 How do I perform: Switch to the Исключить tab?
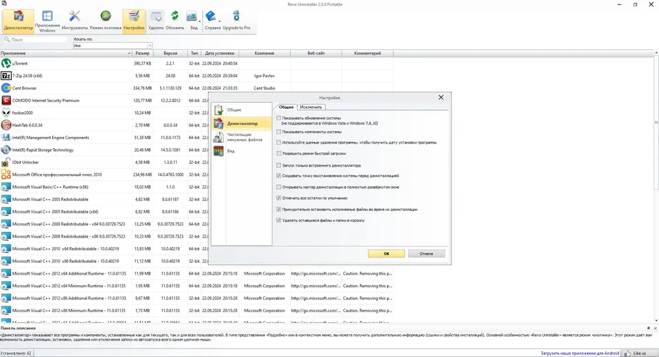[x=311, y=107]
